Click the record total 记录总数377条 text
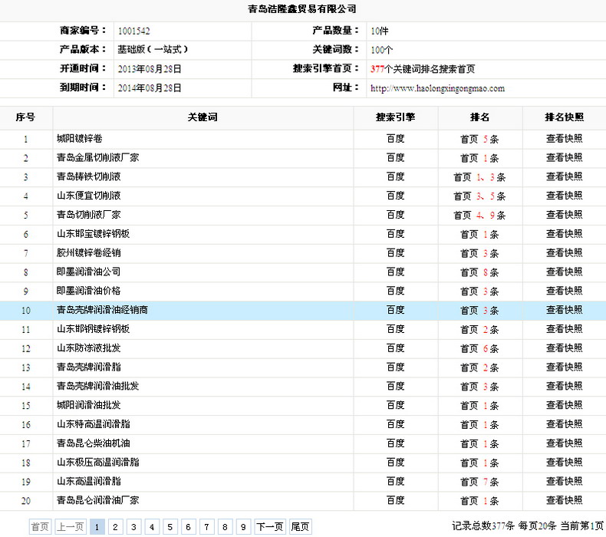 coord(483,525)
